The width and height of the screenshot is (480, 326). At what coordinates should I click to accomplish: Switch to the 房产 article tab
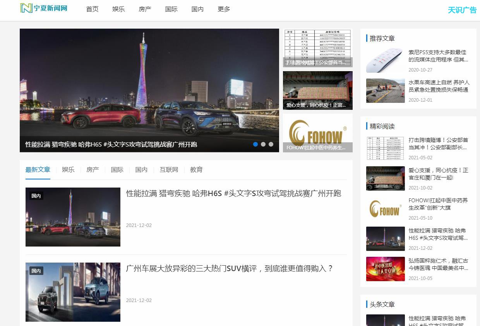(x=93, y=169)
